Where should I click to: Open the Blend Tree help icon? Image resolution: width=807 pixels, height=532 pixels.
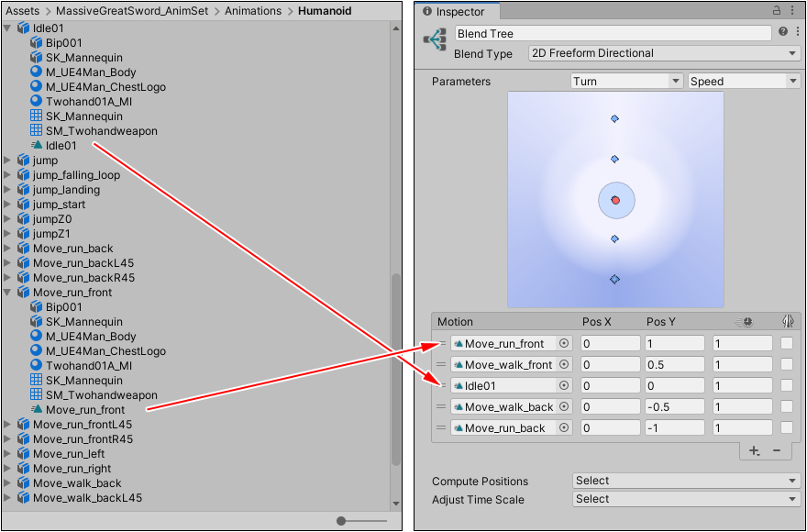click(783, 32)
